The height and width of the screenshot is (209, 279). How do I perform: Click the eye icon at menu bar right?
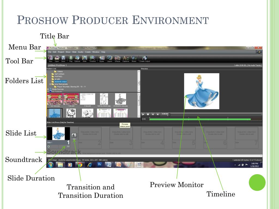(259, 52)
